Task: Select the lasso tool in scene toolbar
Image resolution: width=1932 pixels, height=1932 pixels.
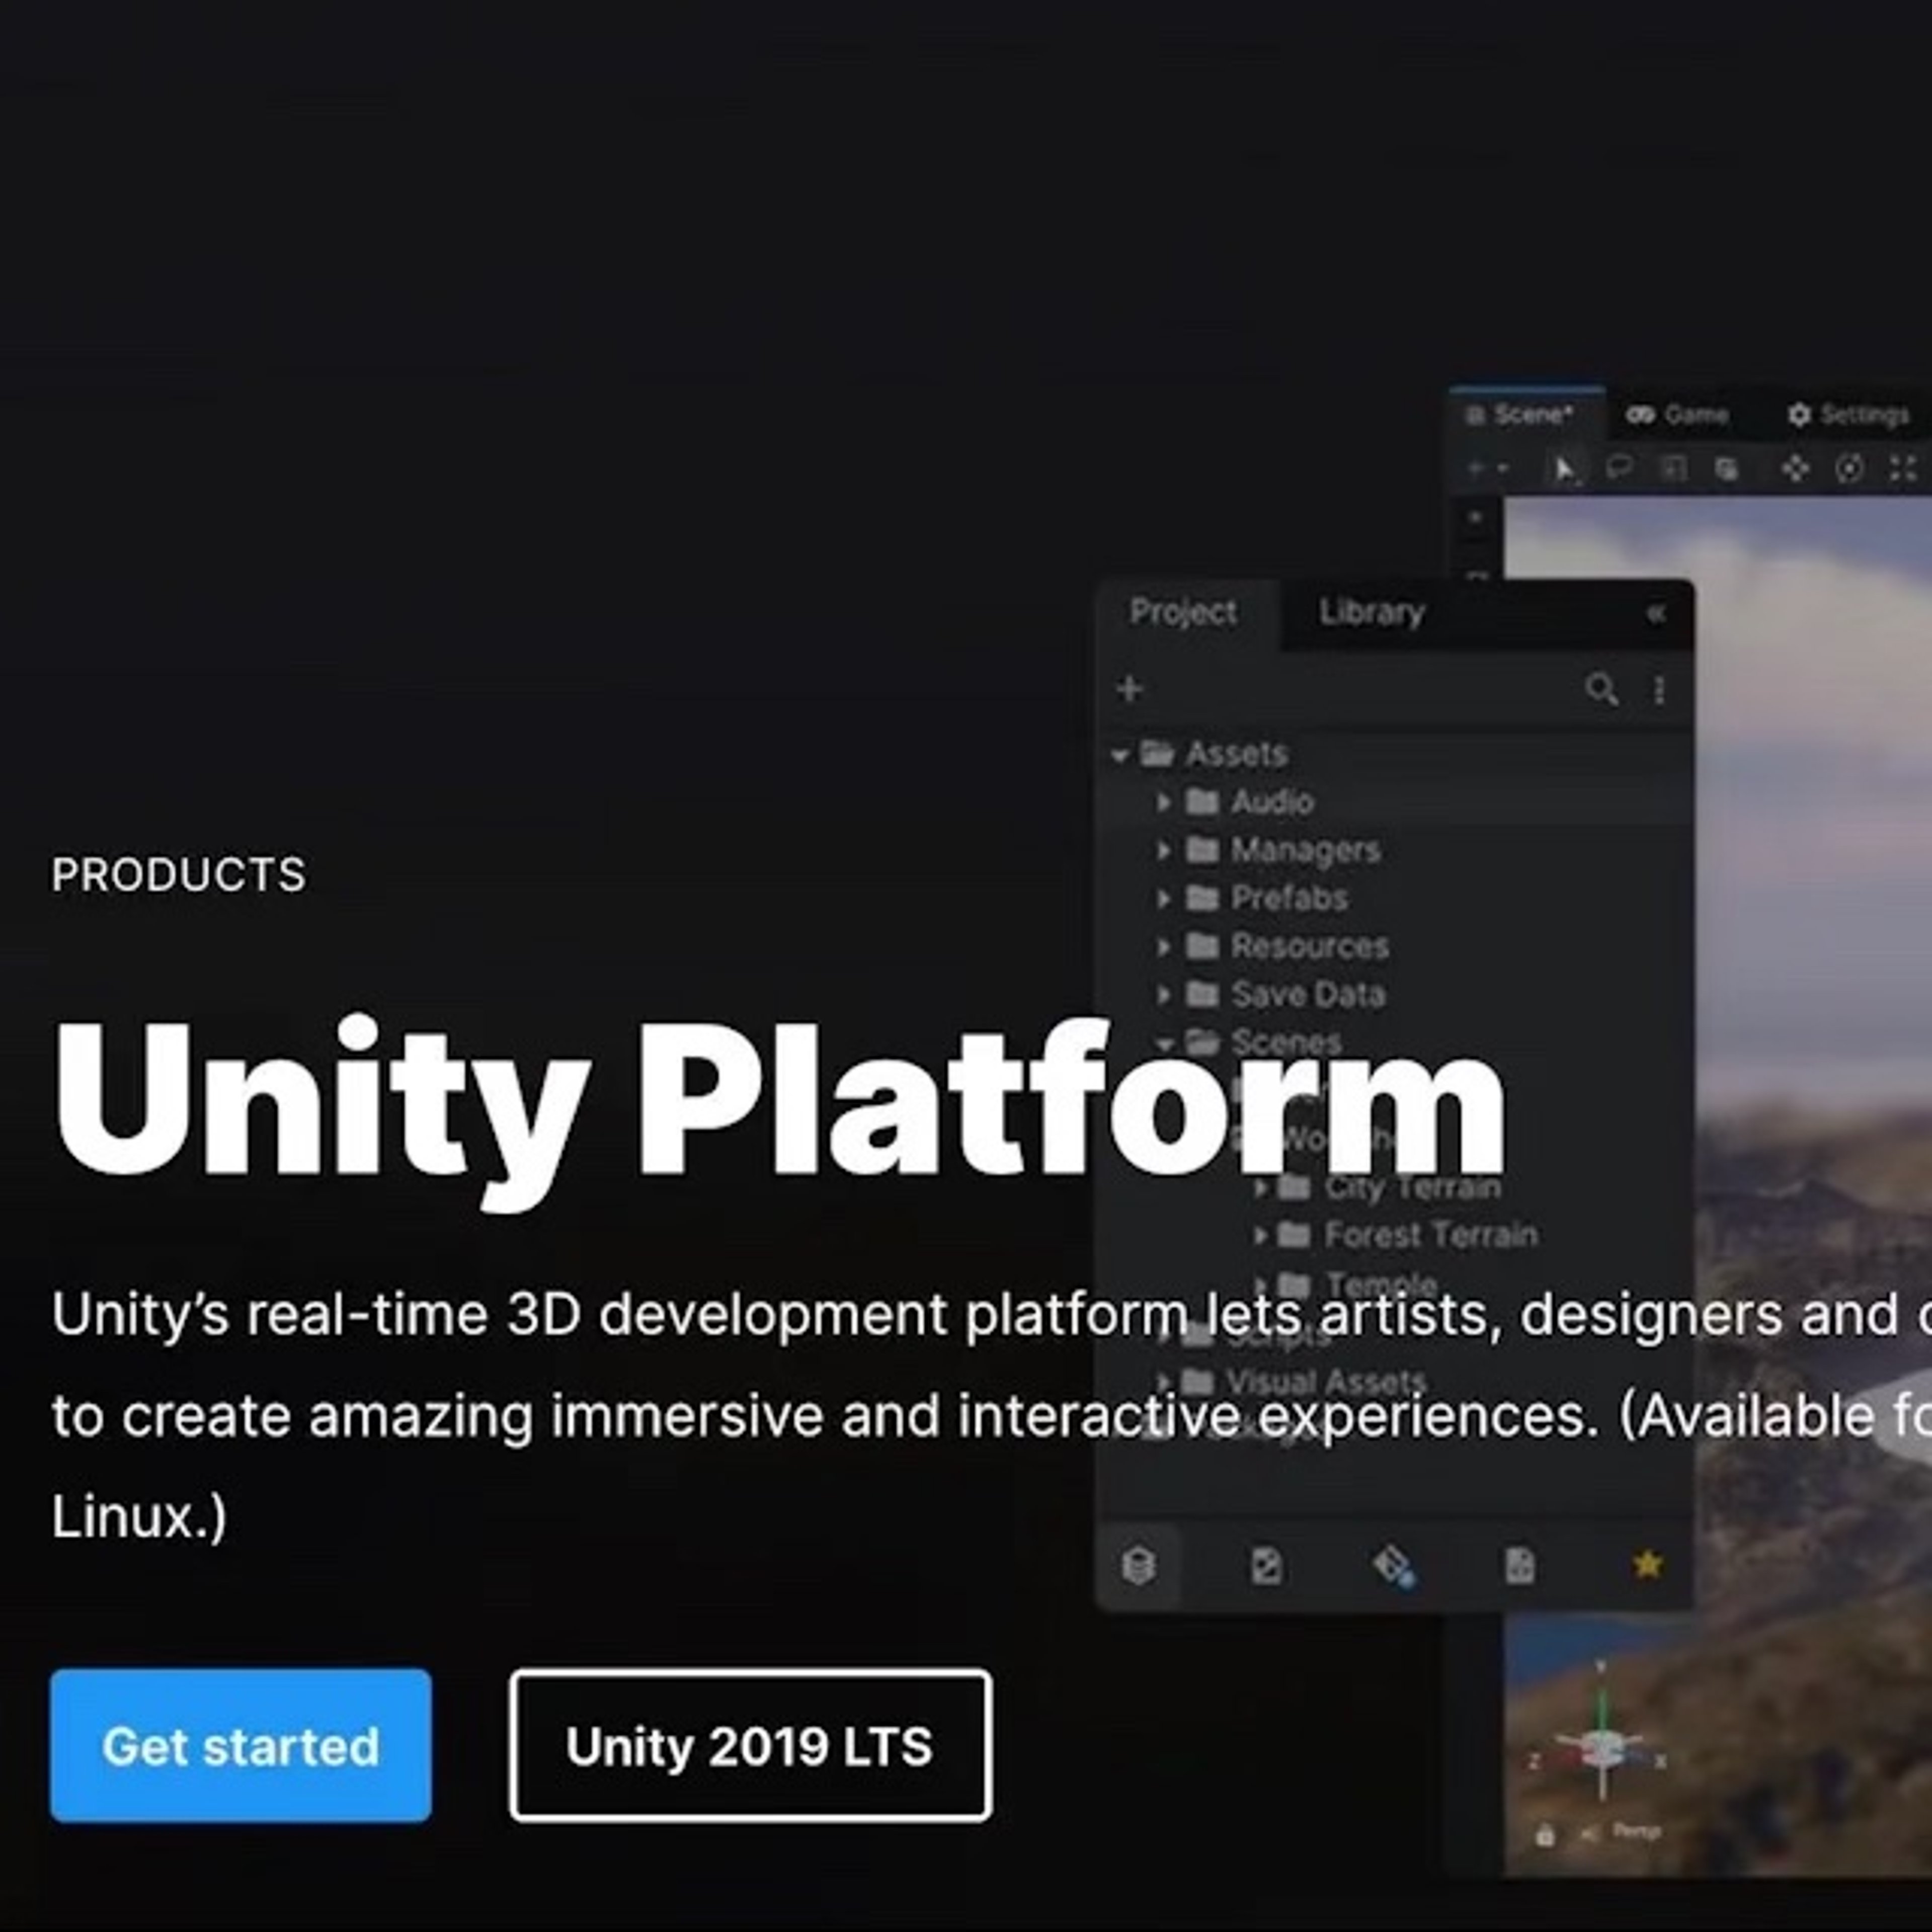Action: 1619,467
